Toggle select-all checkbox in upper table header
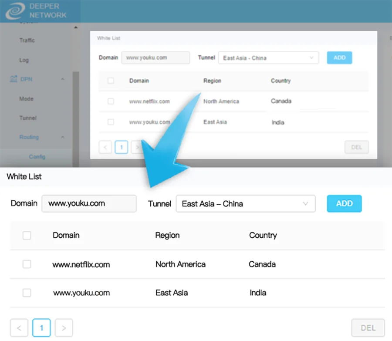392x341 pixels. point(111,81)
